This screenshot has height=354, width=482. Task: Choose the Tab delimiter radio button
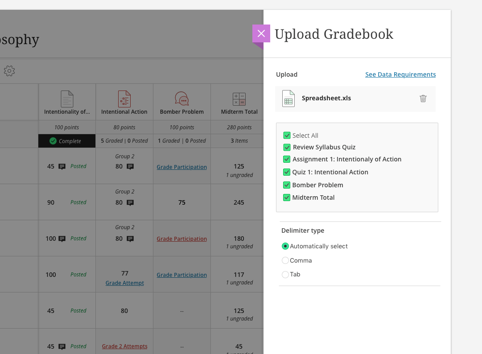tap(285, 274)
